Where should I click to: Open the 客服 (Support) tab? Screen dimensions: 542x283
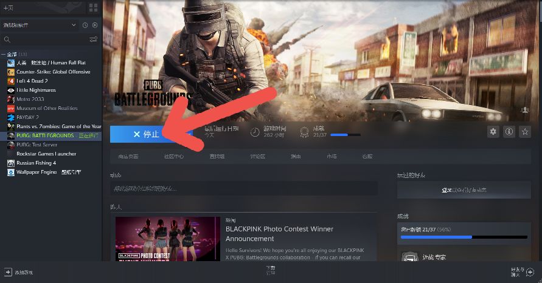tap(367, 156)
